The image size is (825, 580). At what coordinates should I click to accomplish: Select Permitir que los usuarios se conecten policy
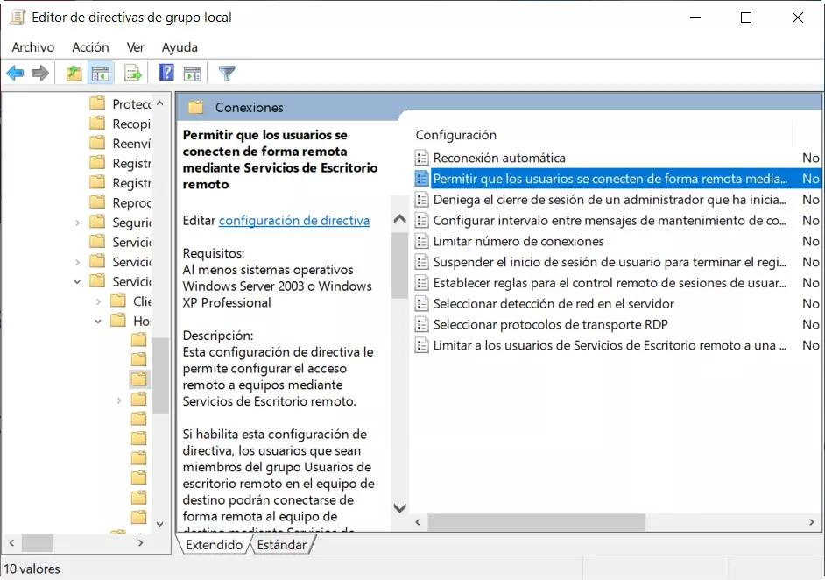610,179
